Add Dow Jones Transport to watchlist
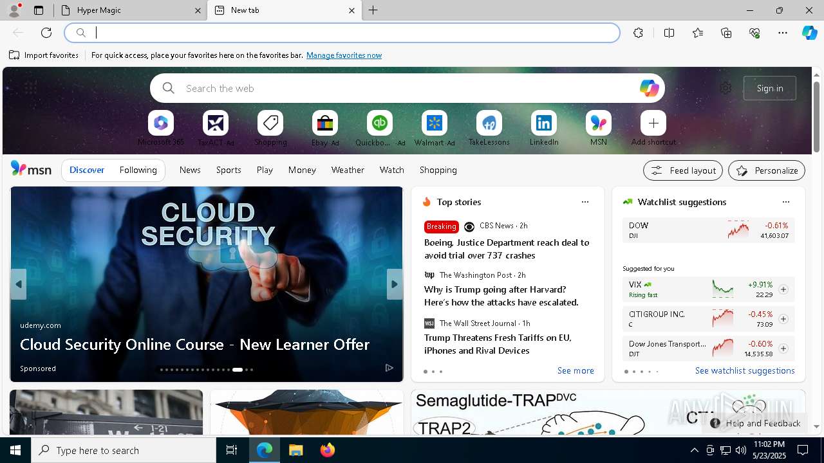This screenshot has width=824, height=463. point(783,349)
